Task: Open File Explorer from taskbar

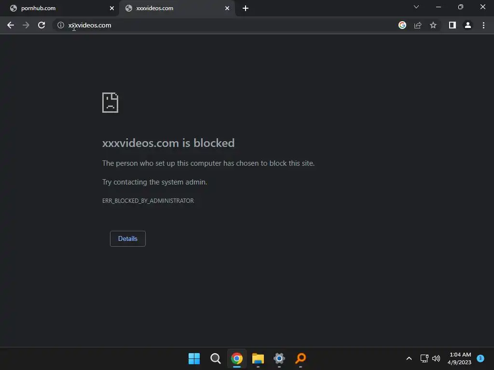Action: coord(258,358)
